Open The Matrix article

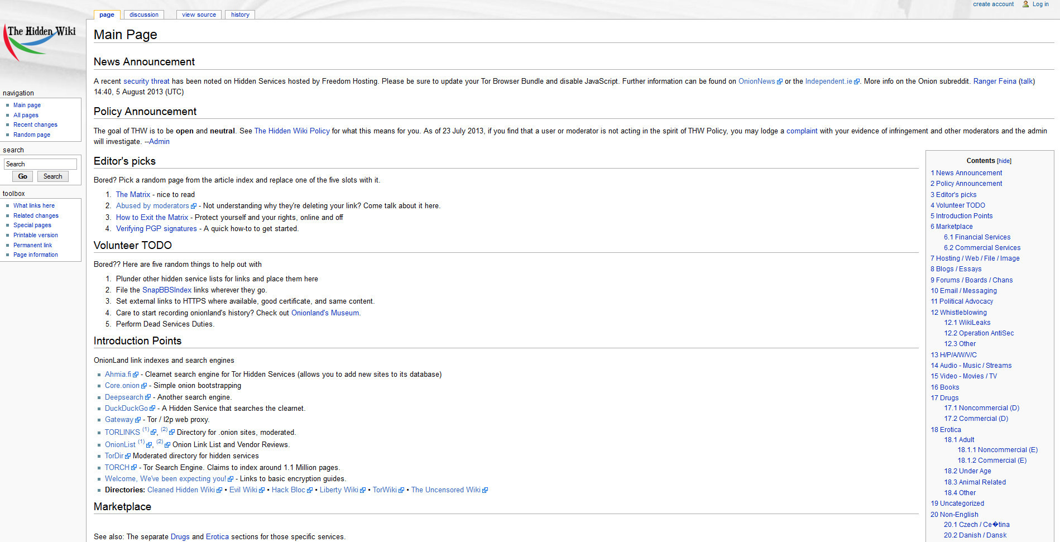(x=133, y=194)
